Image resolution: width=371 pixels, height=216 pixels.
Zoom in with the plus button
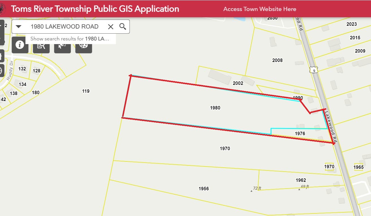click(x=1, y=25)
